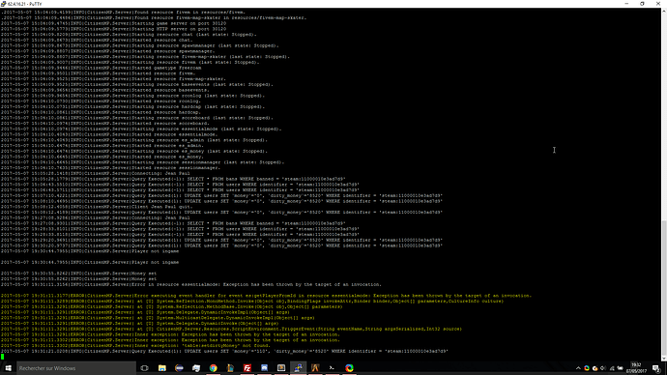This screenshot has width=667, height=375.
Task: Click the PuTTY vertical scrollbar thumb
Action: [x=664, y=288]
